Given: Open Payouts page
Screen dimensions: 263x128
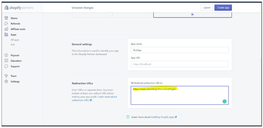Looking at the screenshot, I should click(15, 55).
